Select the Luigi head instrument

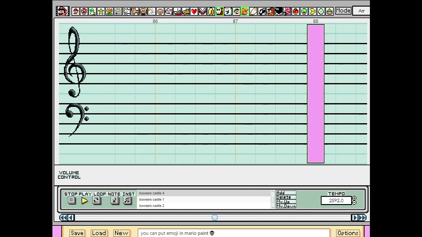tap(236, 12)
